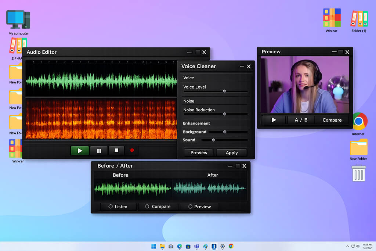Expand hidden system tray icons chevron
This screenshot has height=251, width=376.
(347, 246)
